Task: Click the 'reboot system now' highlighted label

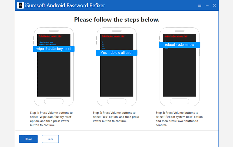Action: [179, 45]
